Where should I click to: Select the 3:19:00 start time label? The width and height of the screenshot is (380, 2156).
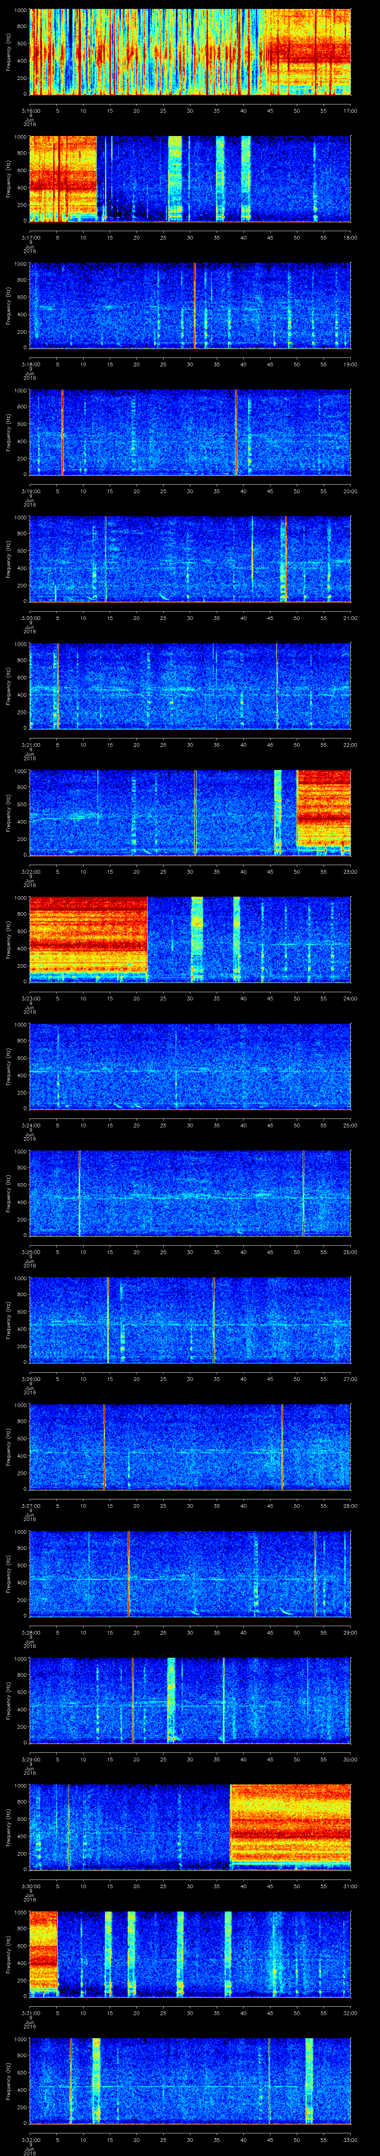(x=30, y=491)
